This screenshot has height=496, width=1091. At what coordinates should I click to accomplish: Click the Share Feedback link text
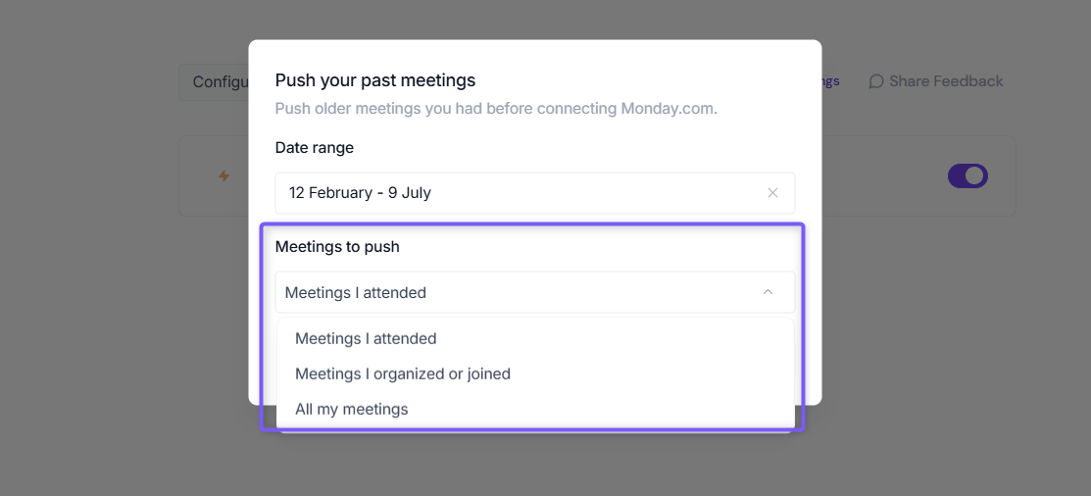tap(946, 81)
